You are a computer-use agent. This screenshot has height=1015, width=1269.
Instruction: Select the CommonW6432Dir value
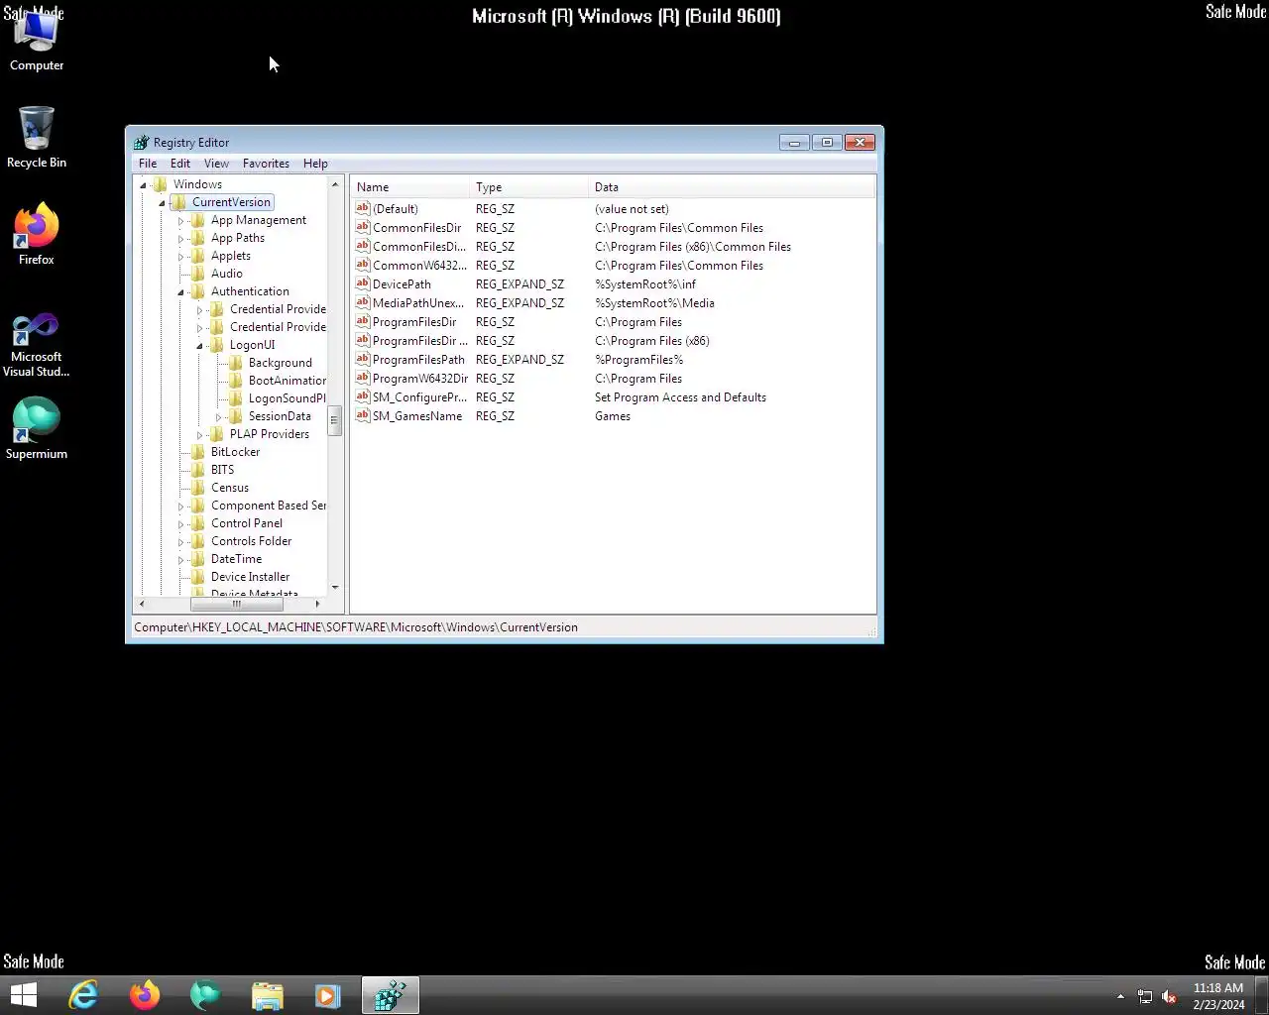(x=419, y=266)
